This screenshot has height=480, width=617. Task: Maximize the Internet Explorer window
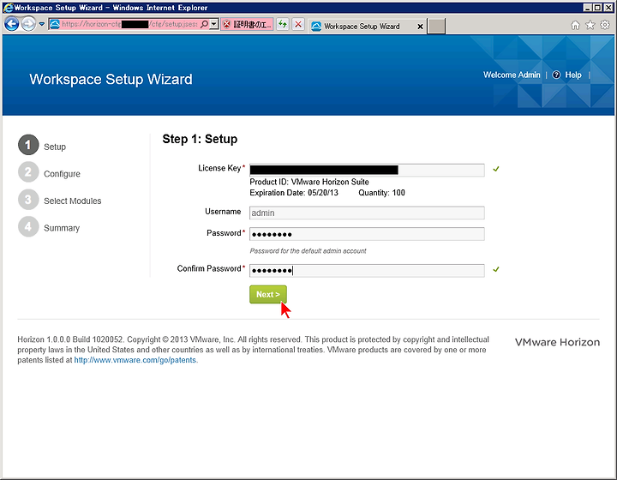coord(598,8)
